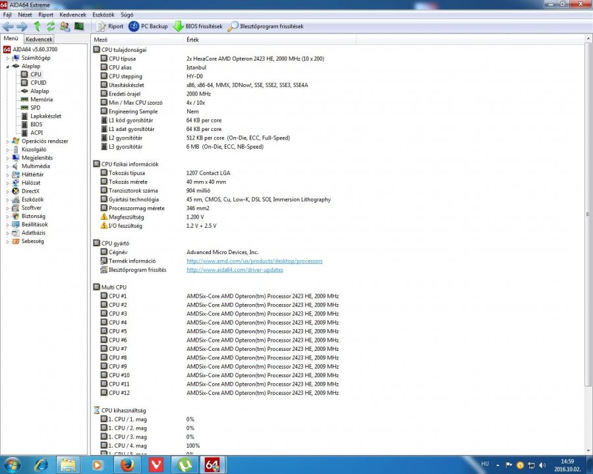Open the amd.com product information link

(254, 261)
